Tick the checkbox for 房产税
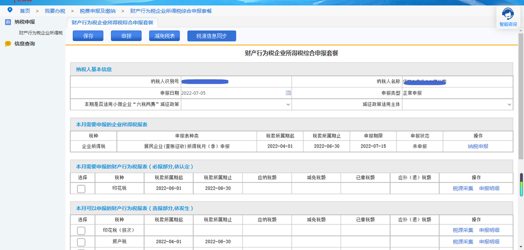This screenshot has height=250, width=524. point(81,242)
